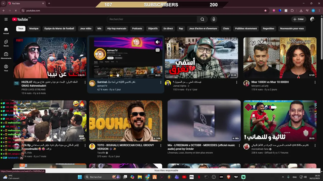The width and height of the screenshot is (323, 181).
Task: Toggle subtitles CC on Survival preview
Action: coord(157,50)
